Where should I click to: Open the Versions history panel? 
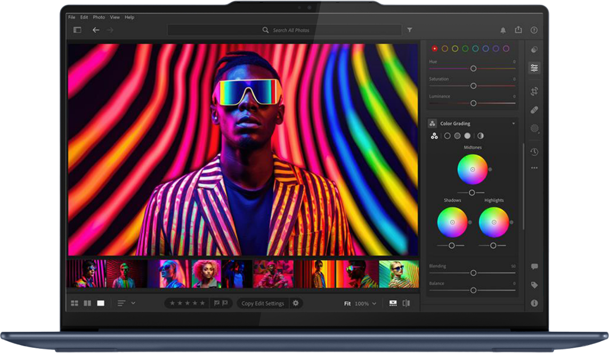pyautogui.click(x=534, y=152)
